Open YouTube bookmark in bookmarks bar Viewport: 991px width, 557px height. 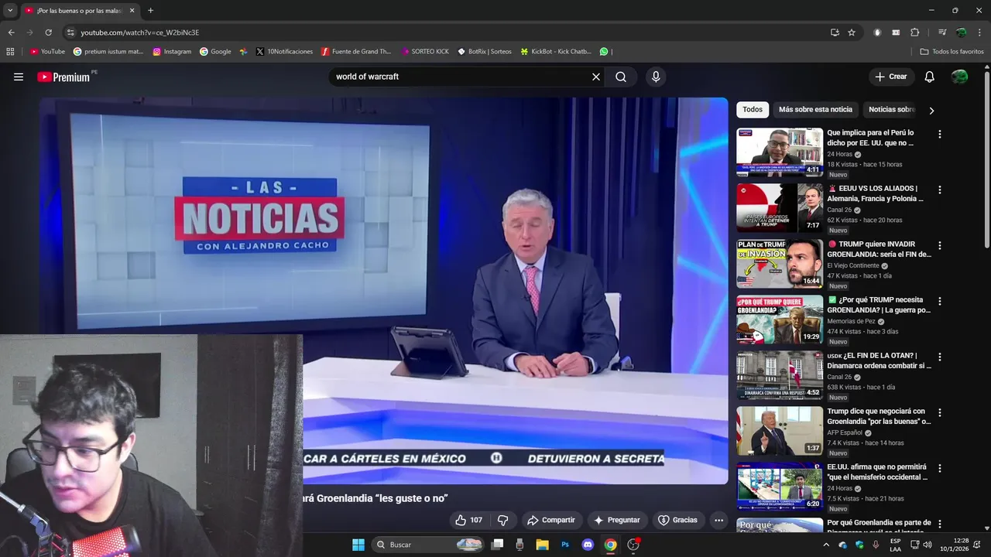(47, 52)
